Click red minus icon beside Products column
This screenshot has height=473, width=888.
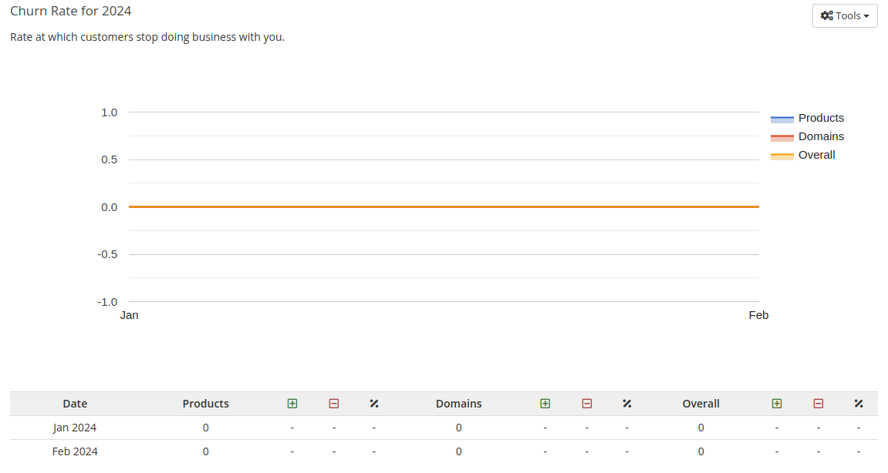pos(334,404)
